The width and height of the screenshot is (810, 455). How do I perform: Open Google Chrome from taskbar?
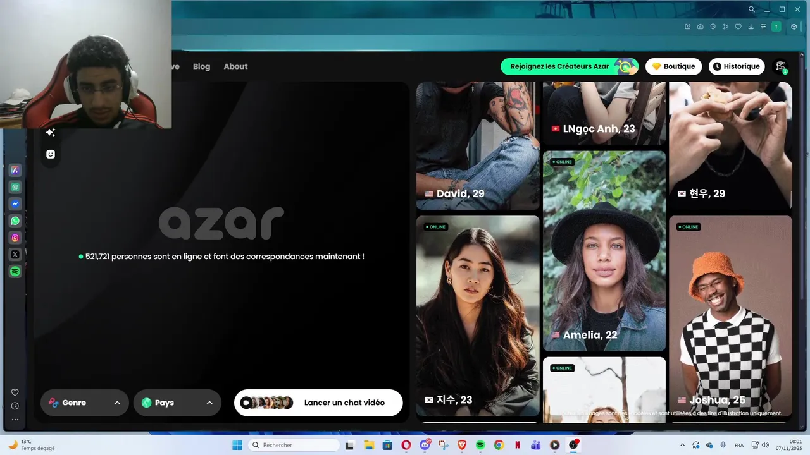coord(499,445)
